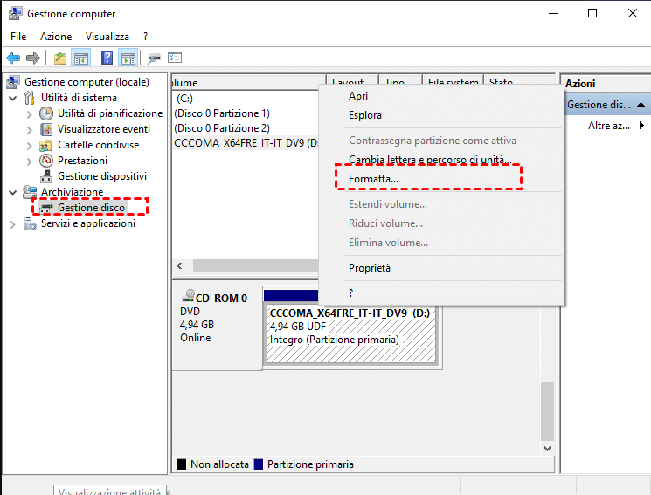
Task: Select the (Disco 0 Partizione 1) row
Action: 246,113
